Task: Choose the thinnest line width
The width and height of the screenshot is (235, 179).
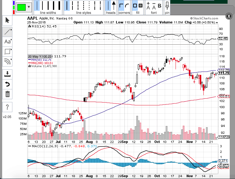Action: point(37,6)
